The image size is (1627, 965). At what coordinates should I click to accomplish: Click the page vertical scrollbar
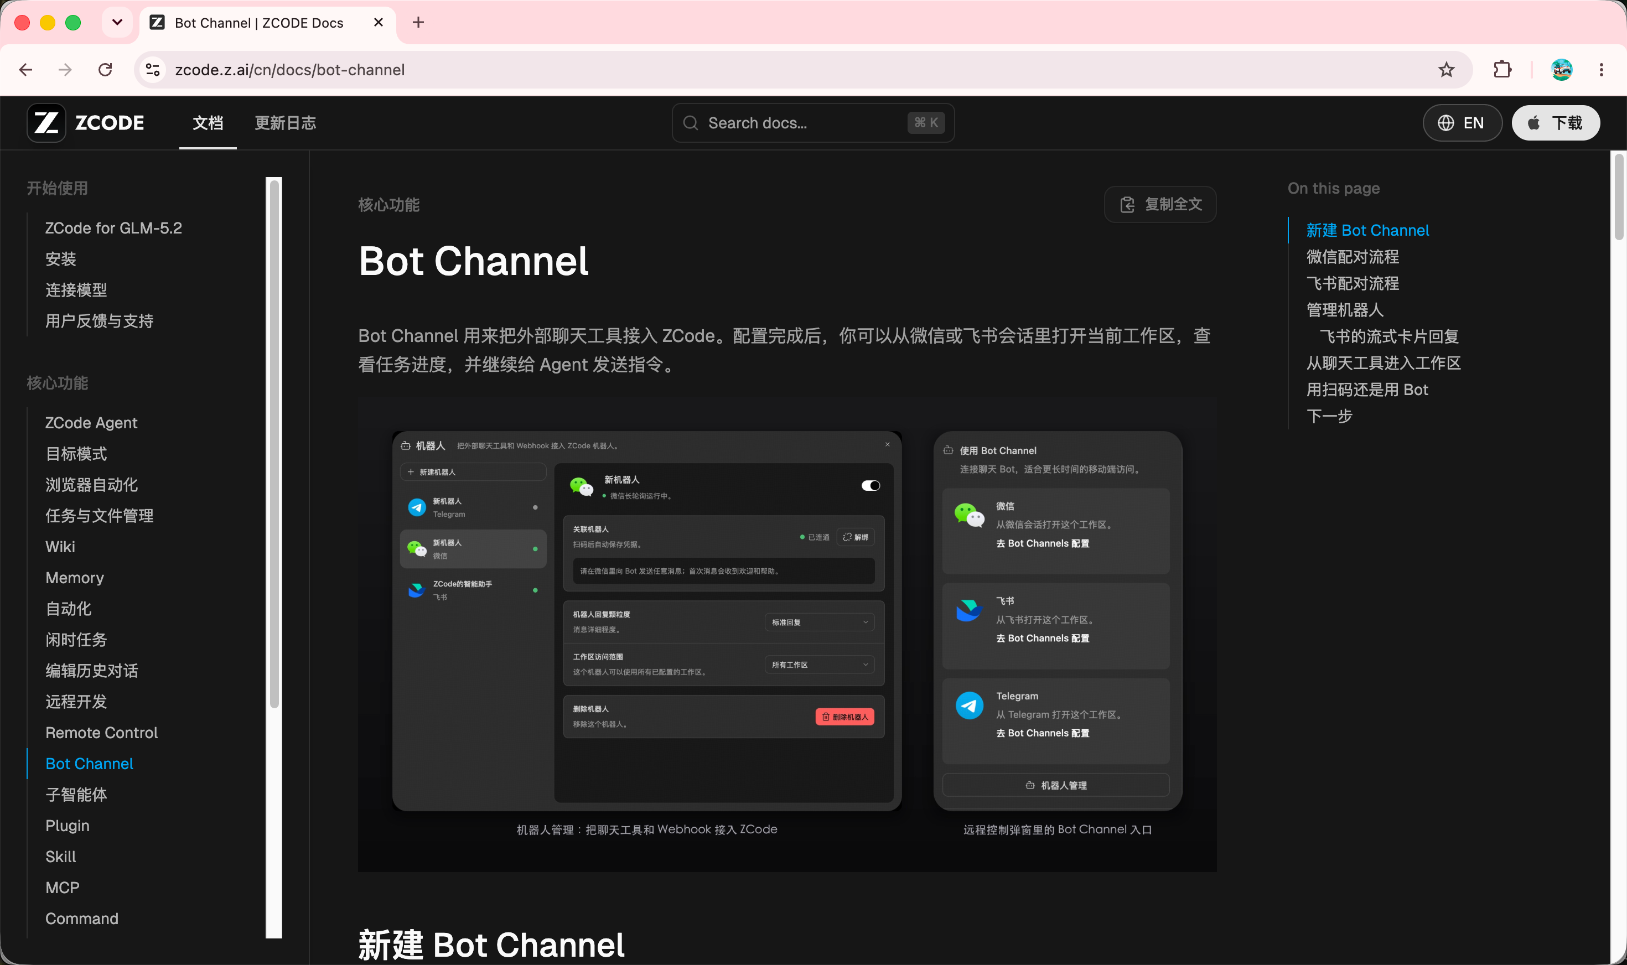click(x=1619, y=196)
